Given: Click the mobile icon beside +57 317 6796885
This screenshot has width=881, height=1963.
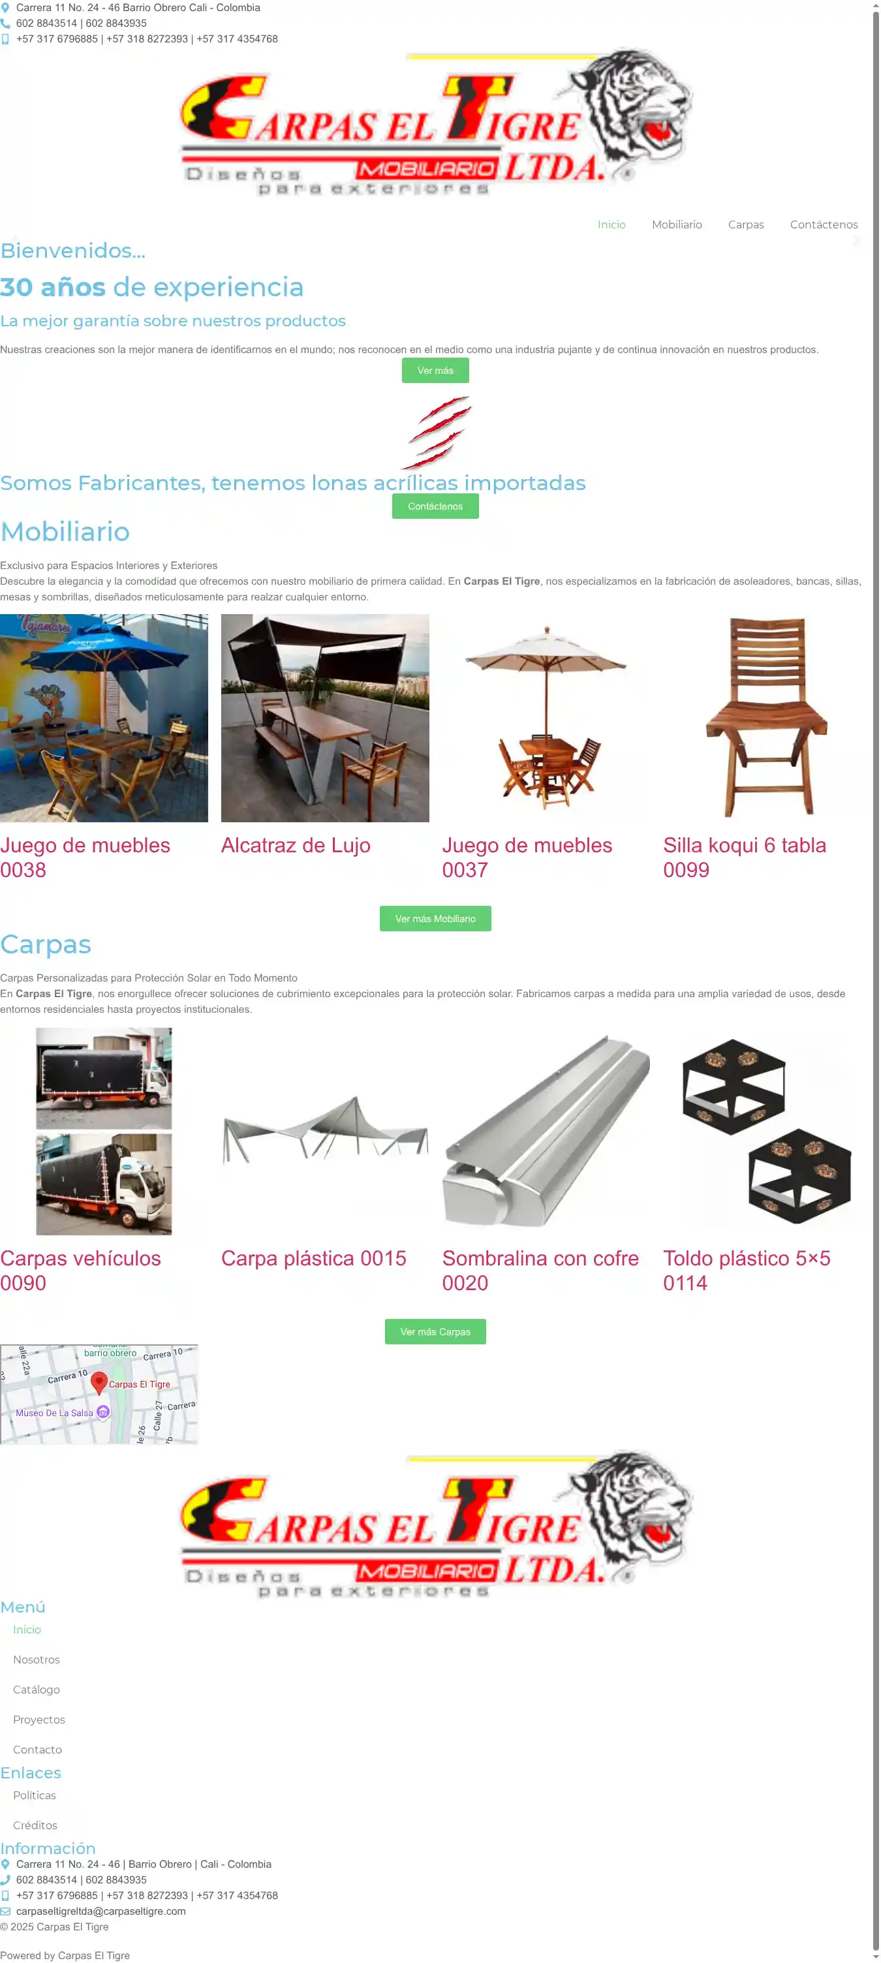Looking at the screenshot, I should 5,39.
